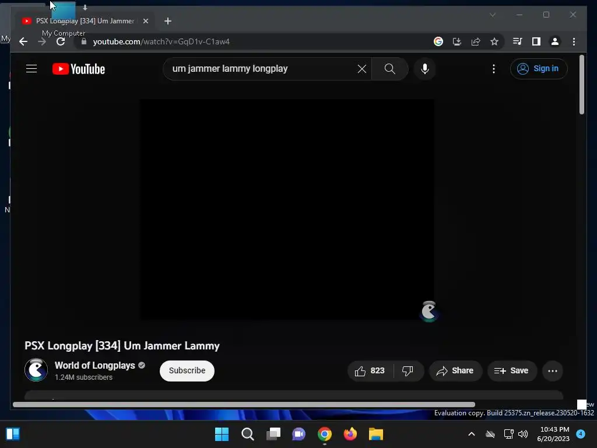Run search with the magnifier button
The width and height of the screenshot is (597, 448).
[389, 69]
